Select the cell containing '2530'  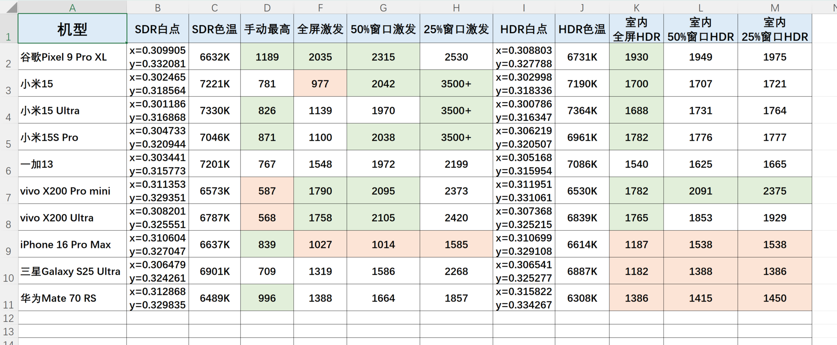coord(456,57)
